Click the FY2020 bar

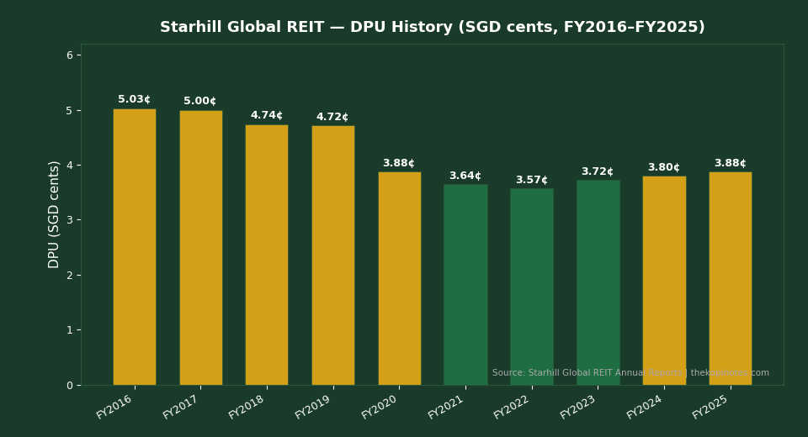tap(399, 278)
